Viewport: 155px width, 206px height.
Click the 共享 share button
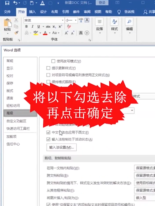tap(149, 12)
